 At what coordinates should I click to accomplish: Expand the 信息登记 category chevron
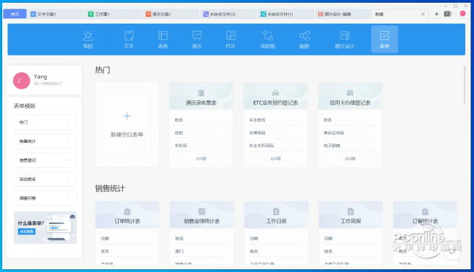pos(69,160)
